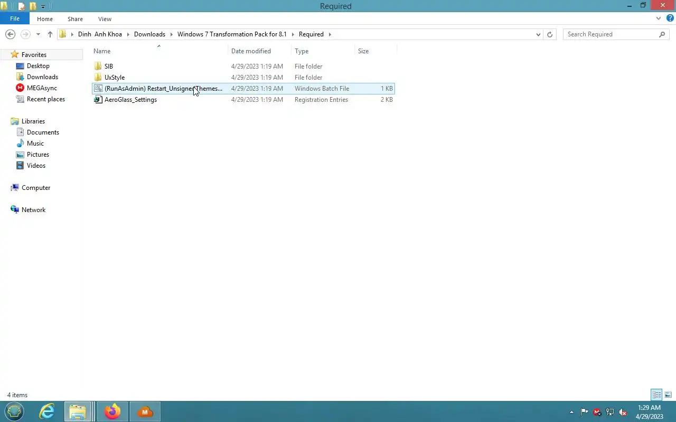This screenshot has width=676, height=422.
Task: Open Videos library
Action: (x=36, y=166)
